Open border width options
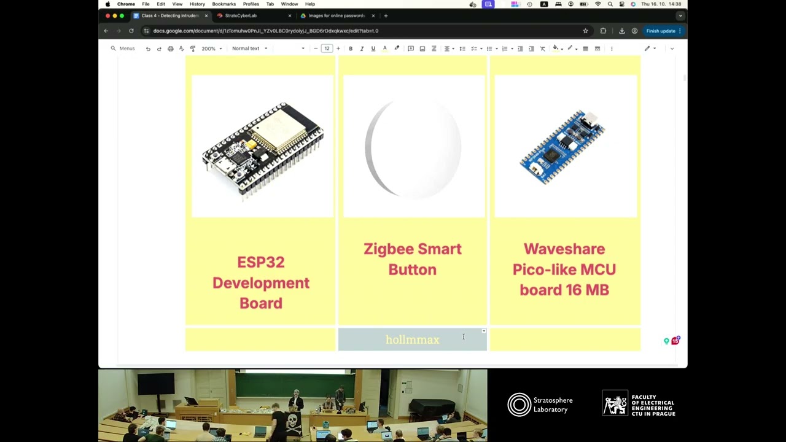Image resolution: width=786 pixels, height=442 pixels. (585, 48)
